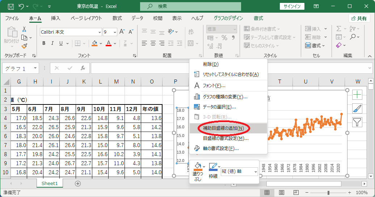Select データの選択(E) from context menu

click(x=228, y=107)
